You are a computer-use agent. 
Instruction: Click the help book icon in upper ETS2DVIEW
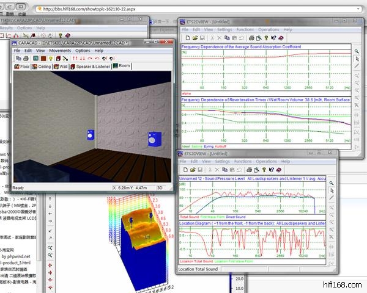[282, 37]
